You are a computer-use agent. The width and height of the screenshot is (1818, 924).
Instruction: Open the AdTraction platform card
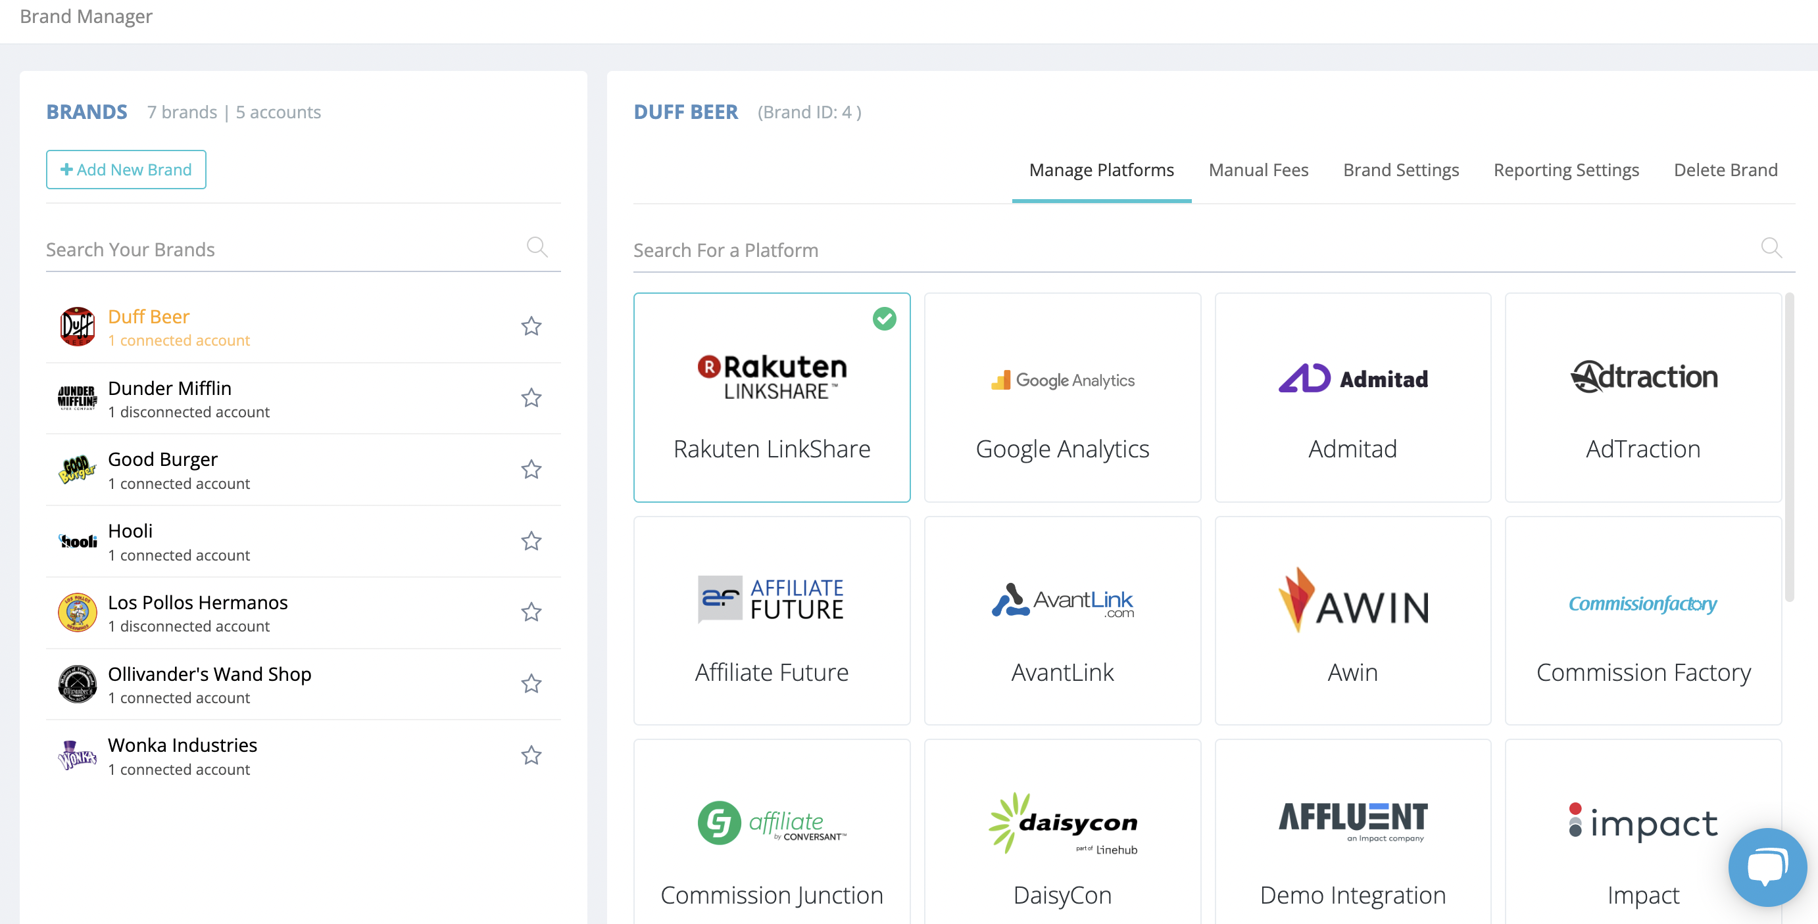(x=1643, y=398)
